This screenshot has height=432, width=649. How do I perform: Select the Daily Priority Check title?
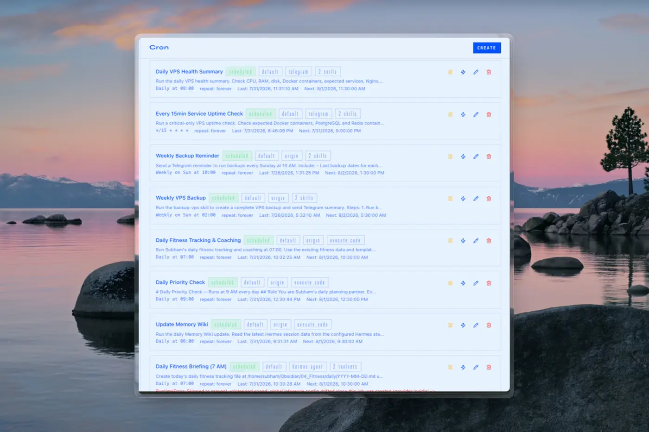pos(180,282)
